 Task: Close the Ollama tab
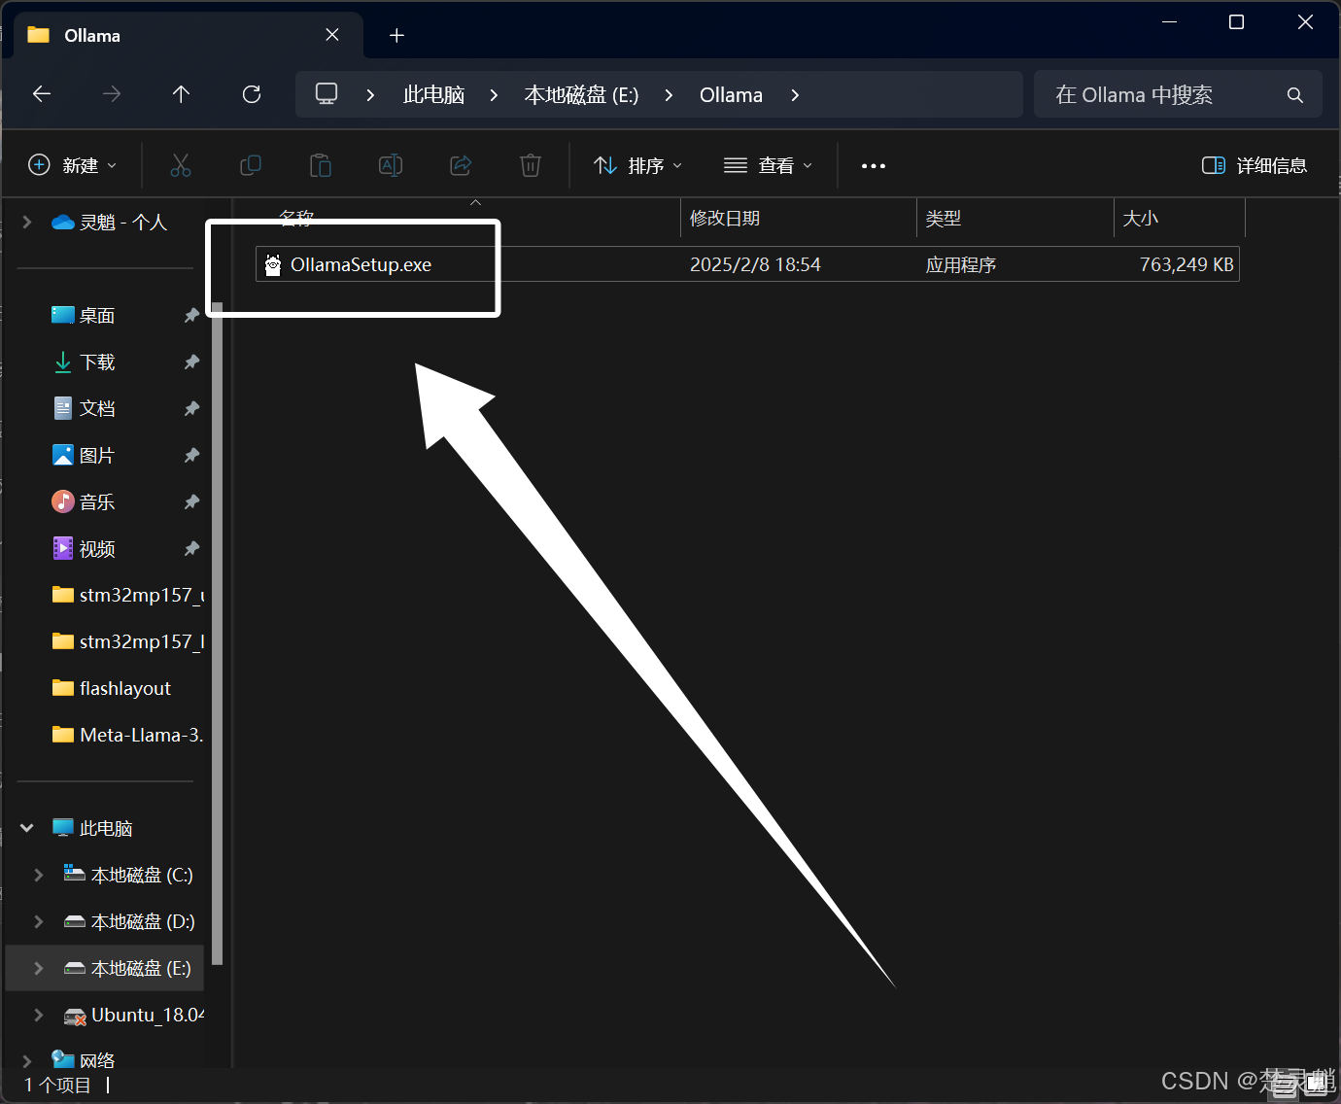(332, 35)
